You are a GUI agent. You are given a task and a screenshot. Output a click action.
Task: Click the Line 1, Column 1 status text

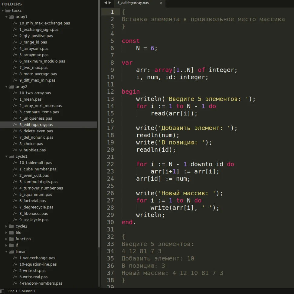pos(21,291)
